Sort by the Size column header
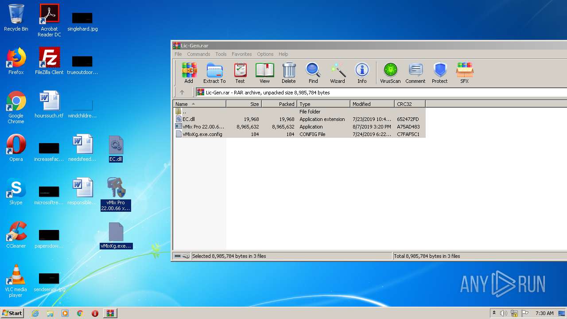 coord(244,104)
